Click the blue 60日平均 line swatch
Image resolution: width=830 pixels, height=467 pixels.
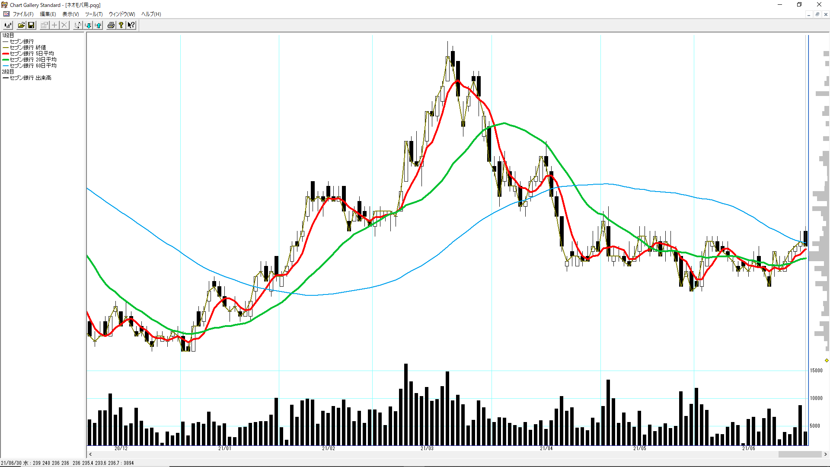click(x=5, y=66)
